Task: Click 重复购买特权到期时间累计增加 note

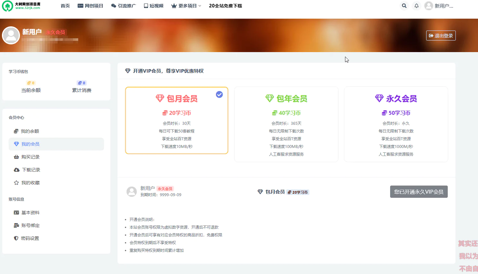Action: [156, 251]
